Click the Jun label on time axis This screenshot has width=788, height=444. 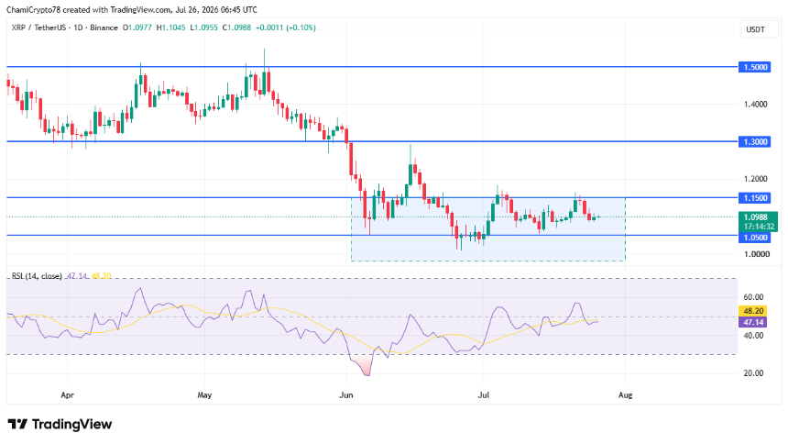click(x=345, y=395)
